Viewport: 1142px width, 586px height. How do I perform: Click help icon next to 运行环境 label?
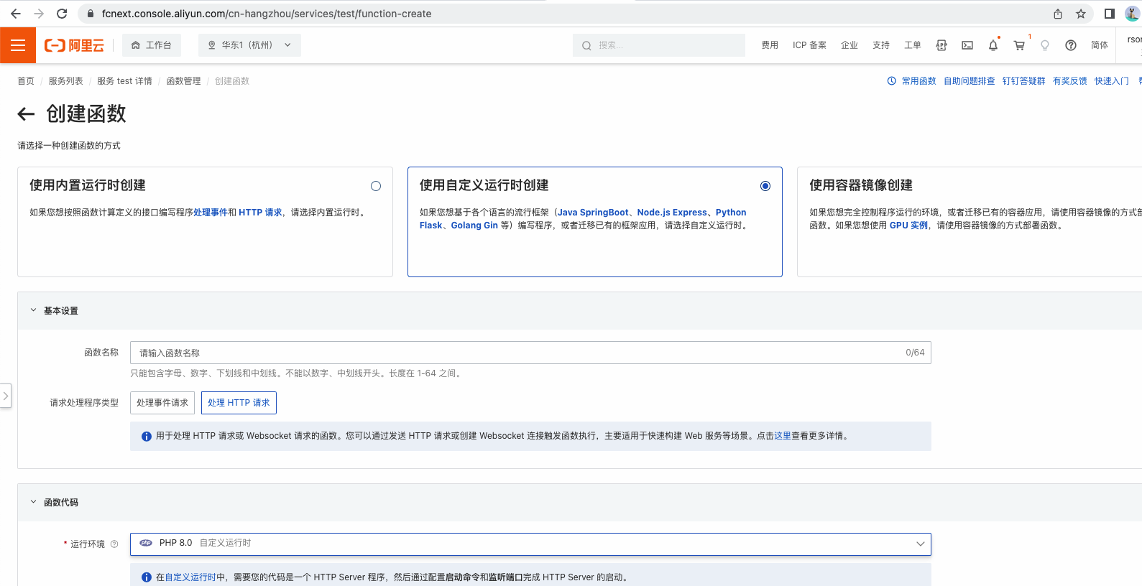(x=114, y=544)
